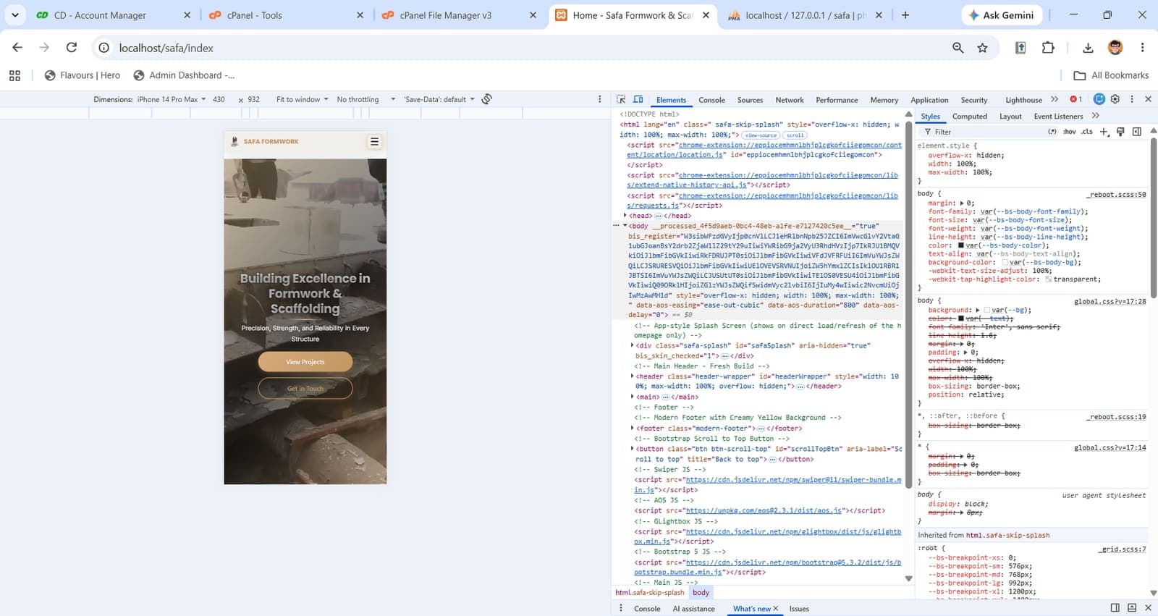Click the Get in Touch button
The width and height of the screenshot is (1158, 616).
tap(305, 389)
